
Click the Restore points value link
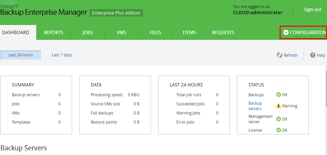[x=136, y=122]
